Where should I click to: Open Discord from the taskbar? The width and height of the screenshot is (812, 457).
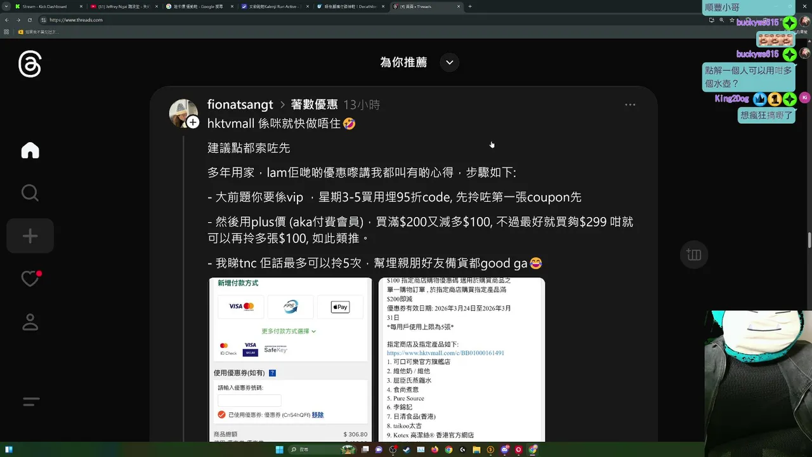click(504, 449)
